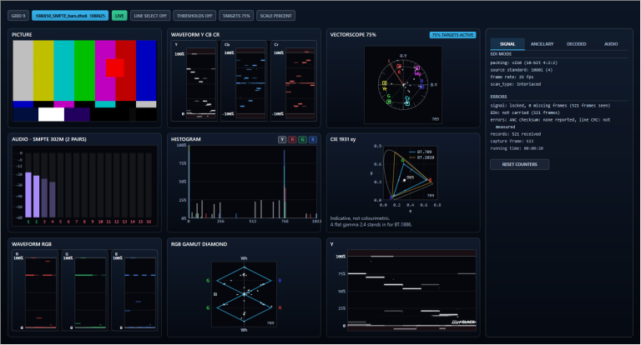The width and height of the screenshot is (641, 345).
Task: Toggle the Y channel in the histogram
Action: pos(282,140)
